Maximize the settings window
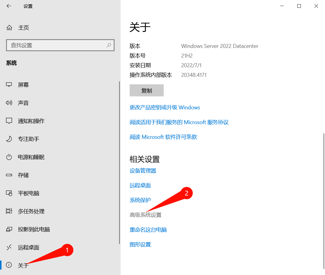The image size is (325, 275). (x=299, y=6)
